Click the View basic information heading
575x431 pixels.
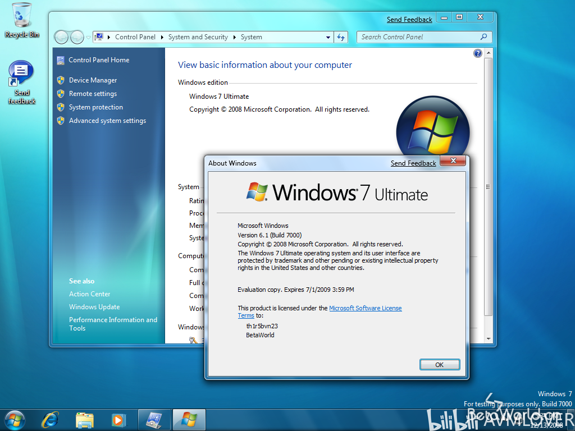(265, 65)
